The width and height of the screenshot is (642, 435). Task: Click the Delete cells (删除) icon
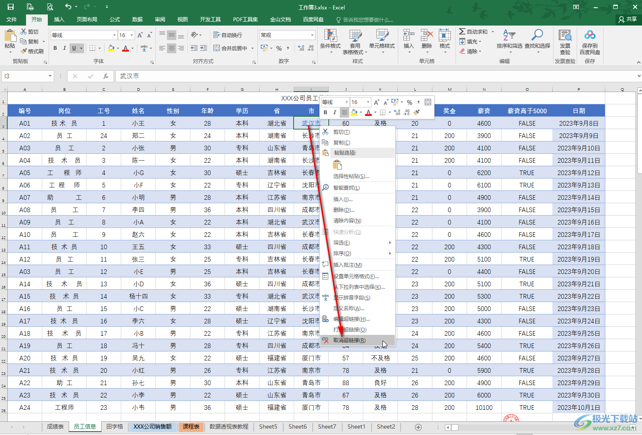(x=426, y=35)
